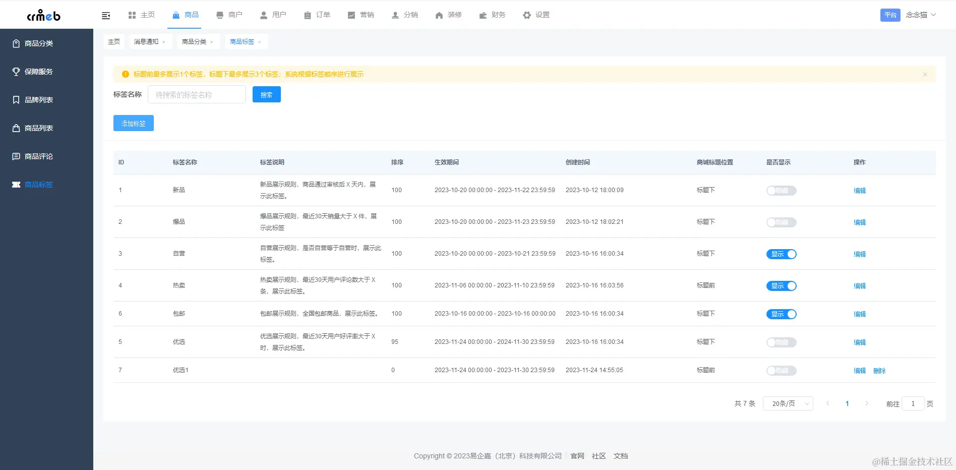
Task: Open 品牌列表 in the sidebar
Action: [x=39, y=100]
